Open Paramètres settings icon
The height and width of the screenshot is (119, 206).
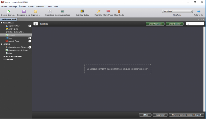pyautogui.click(x=49, y=12)
